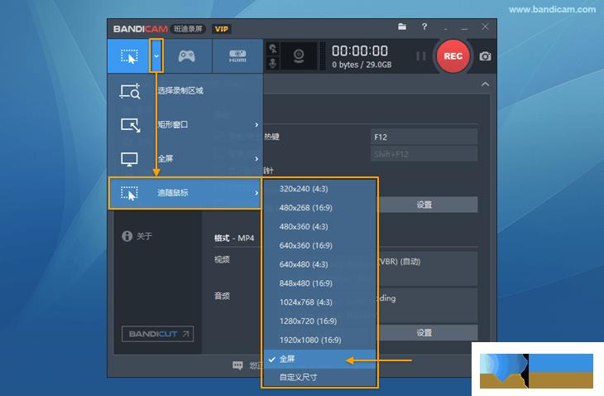Switch to game recording mode

click(187, 56)
